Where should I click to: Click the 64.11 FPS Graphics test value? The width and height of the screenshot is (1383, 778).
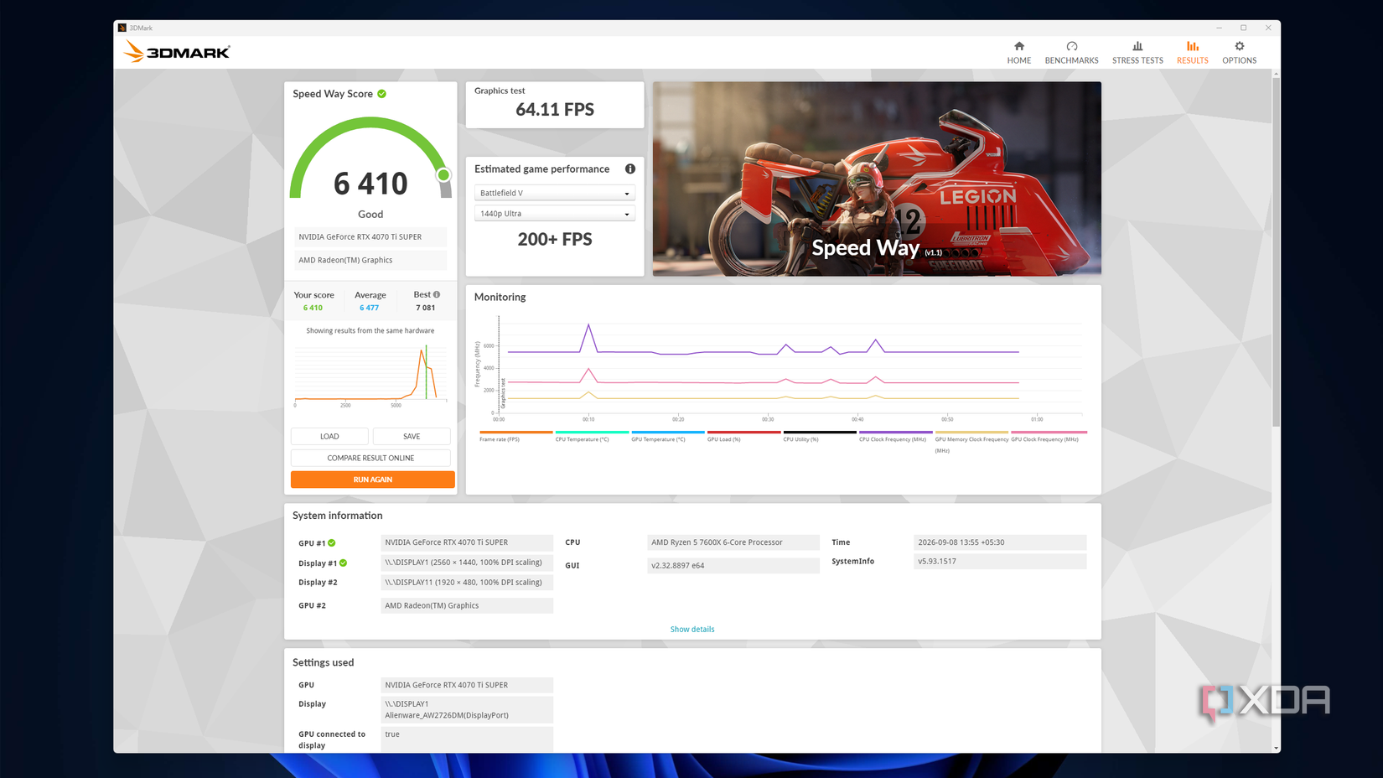(x=555, y=110)
